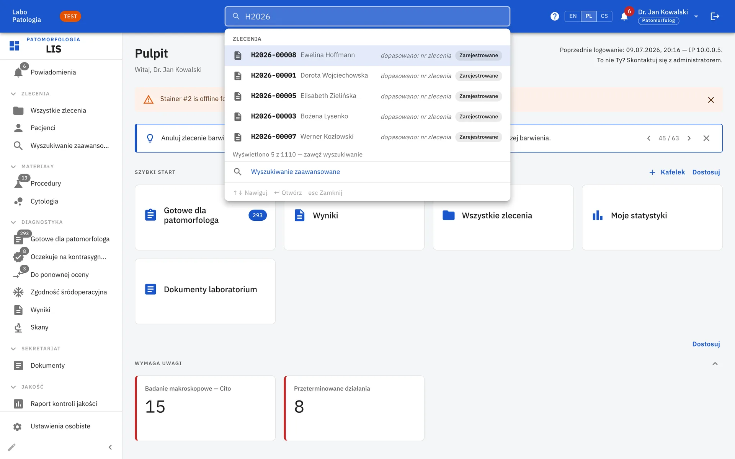The image size is (735, 459).
Task: Open notifications bell in the header
Action: pyautogui.click(x=624, y=16)
